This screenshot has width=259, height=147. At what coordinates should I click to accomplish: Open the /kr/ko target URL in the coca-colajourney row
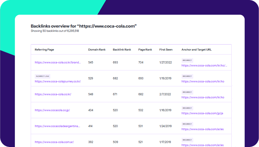click(203, 81)
